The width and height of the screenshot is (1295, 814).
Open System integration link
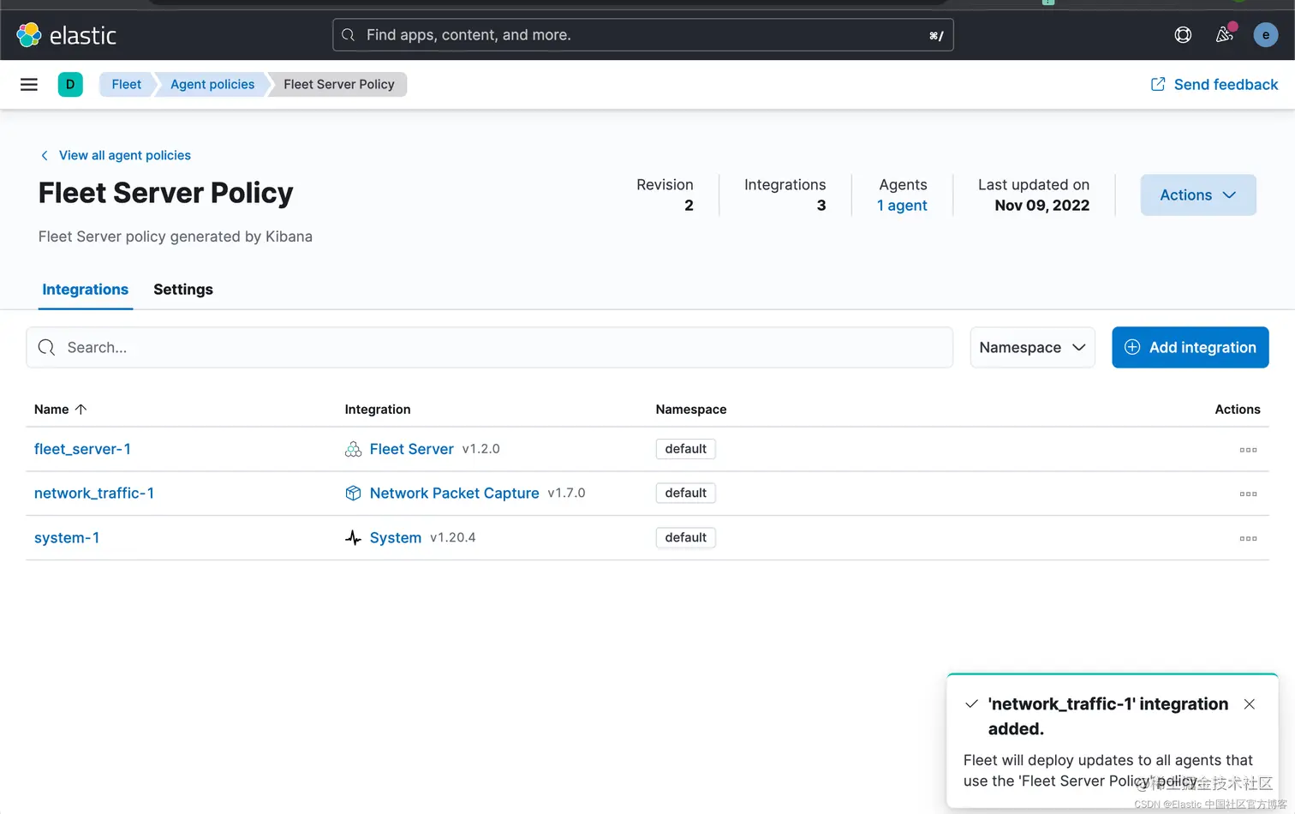pos(396,538)
